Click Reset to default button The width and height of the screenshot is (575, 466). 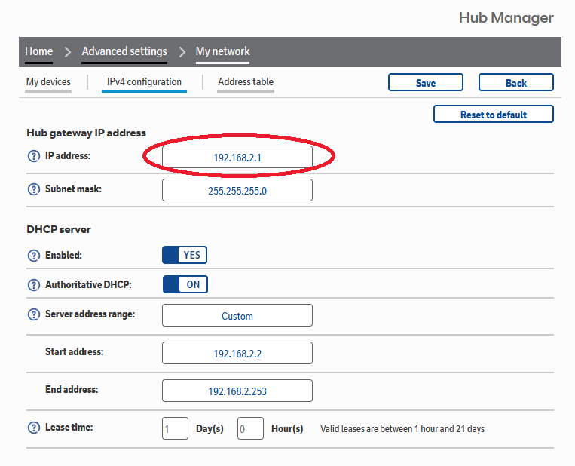493,114
